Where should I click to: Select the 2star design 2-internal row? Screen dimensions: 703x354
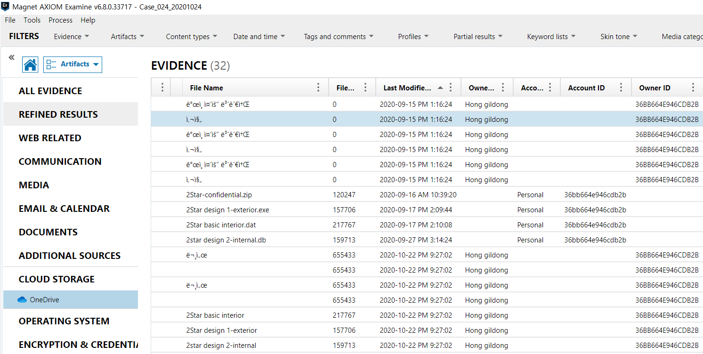pyautogui.click(x=427, y=346)
